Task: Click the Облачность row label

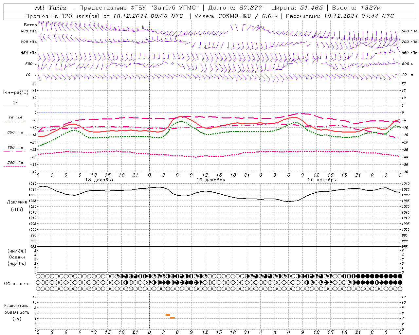Action: pos(17,284)
